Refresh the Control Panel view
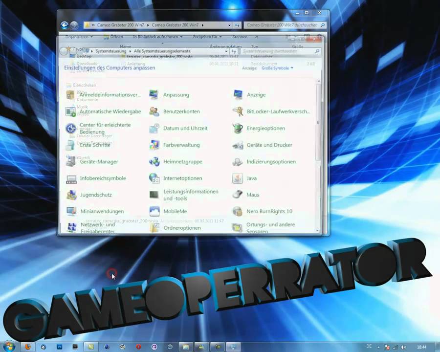The width and height of the screenshot is (440, 352). pyautogui.click(x=234, y=51)
